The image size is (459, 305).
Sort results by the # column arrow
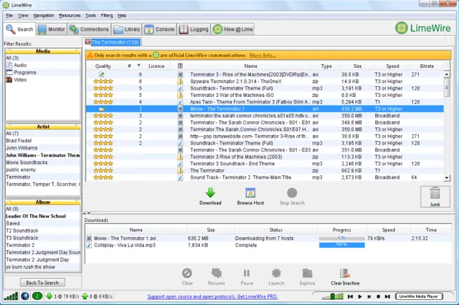point(139,65)
